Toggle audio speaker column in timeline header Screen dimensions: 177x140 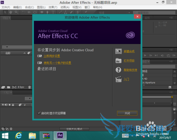[x=6, y=105]
